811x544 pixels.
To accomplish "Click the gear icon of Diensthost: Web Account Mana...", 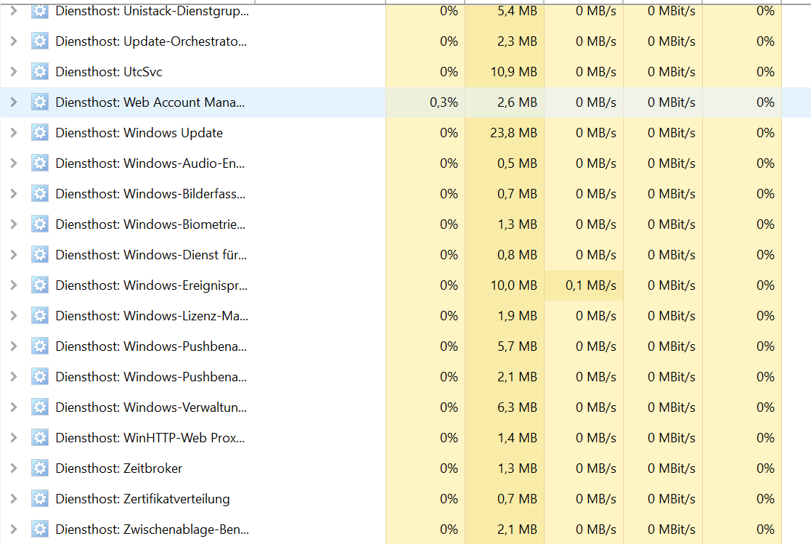I will 40,102.
